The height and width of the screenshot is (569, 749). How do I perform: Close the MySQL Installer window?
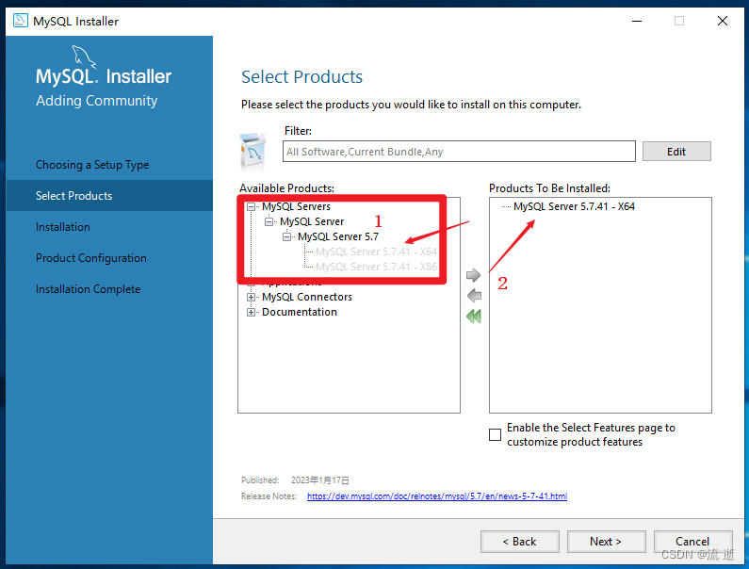tap(723, 21)
